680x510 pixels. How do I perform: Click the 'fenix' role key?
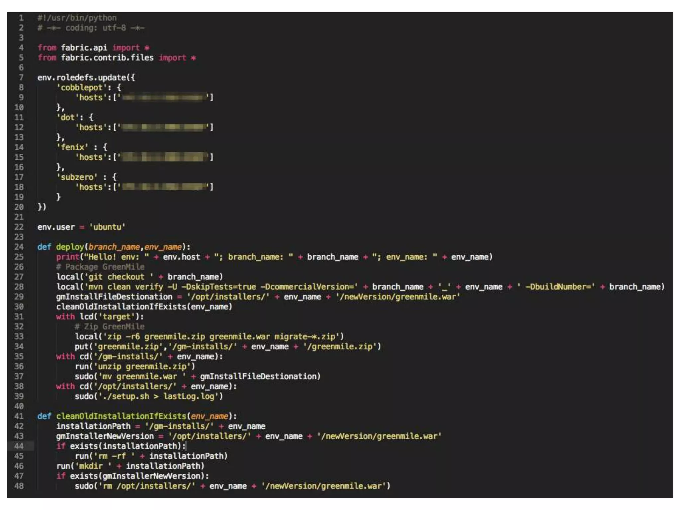pos(72,147)
